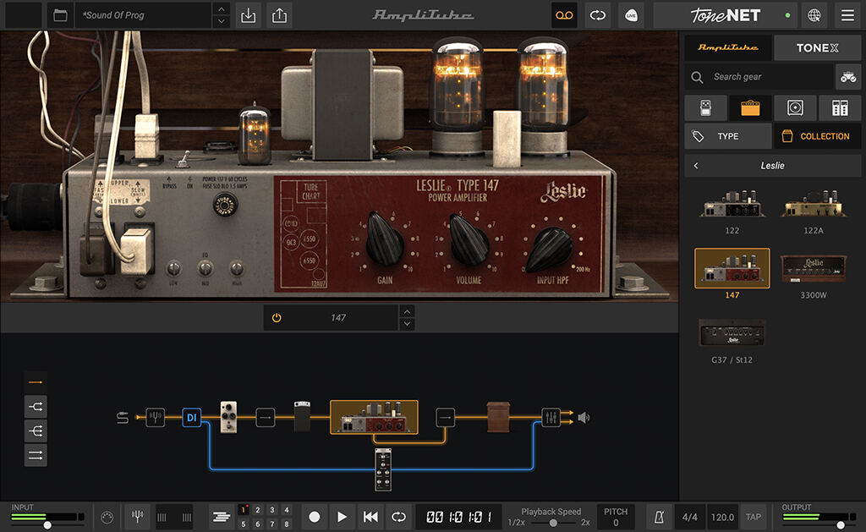866x532 pixels.
Task: Click the up arrow beside the 147 amp selector
Action: click(x=407, y=312)
